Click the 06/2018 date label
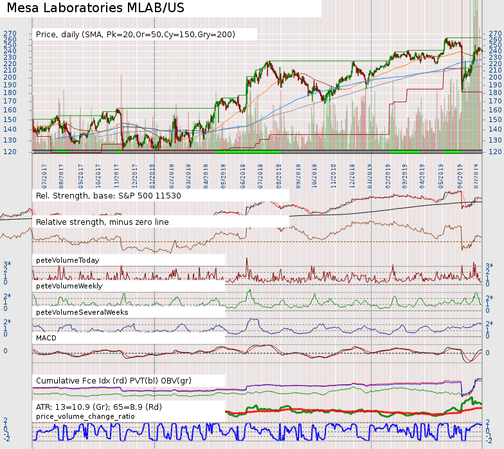 tap(243, 176)
